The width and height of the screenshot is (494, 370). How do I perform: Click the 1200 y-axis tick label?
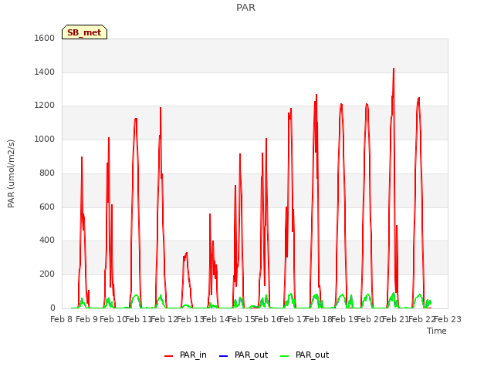(x=45, y=106)
